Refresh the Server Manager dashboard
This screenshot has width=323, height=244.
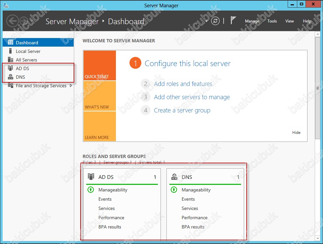point(215,21)
